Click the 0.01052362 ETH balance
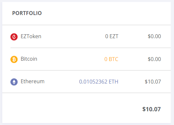Image resolution: width=174 pixels, height=125 pixels. tap(99, 82)
